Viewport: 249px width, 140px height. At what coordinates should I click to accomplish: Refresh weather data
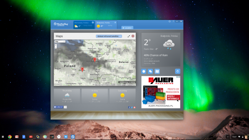point(177,71)
